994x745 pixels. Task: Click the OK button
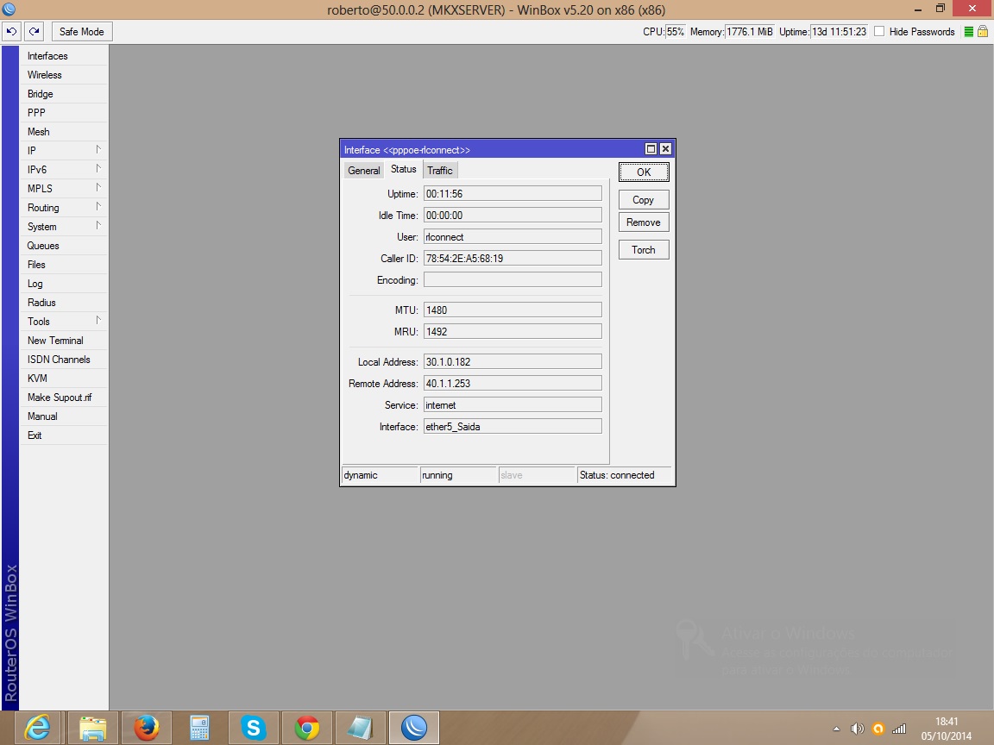644,172
